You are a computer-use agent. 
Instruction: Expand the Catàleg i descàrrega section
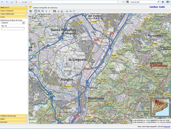coord(26,116)
